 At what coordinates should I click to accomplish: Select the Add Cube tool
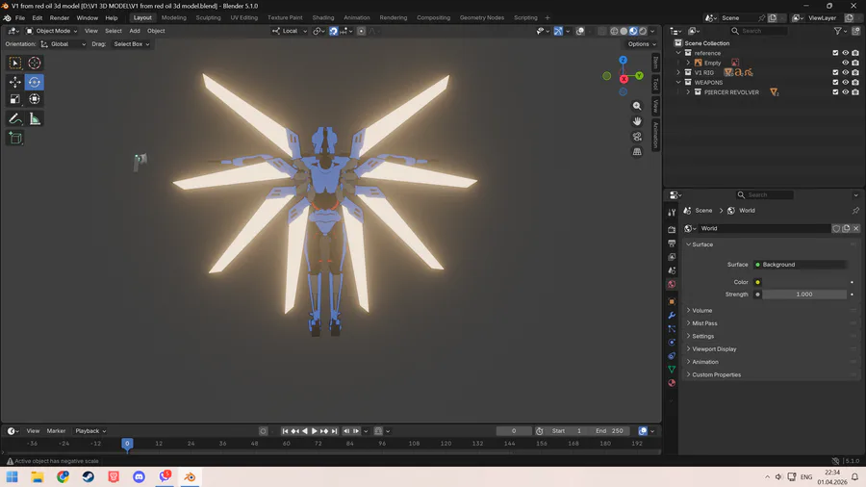[x=14, y=138]
